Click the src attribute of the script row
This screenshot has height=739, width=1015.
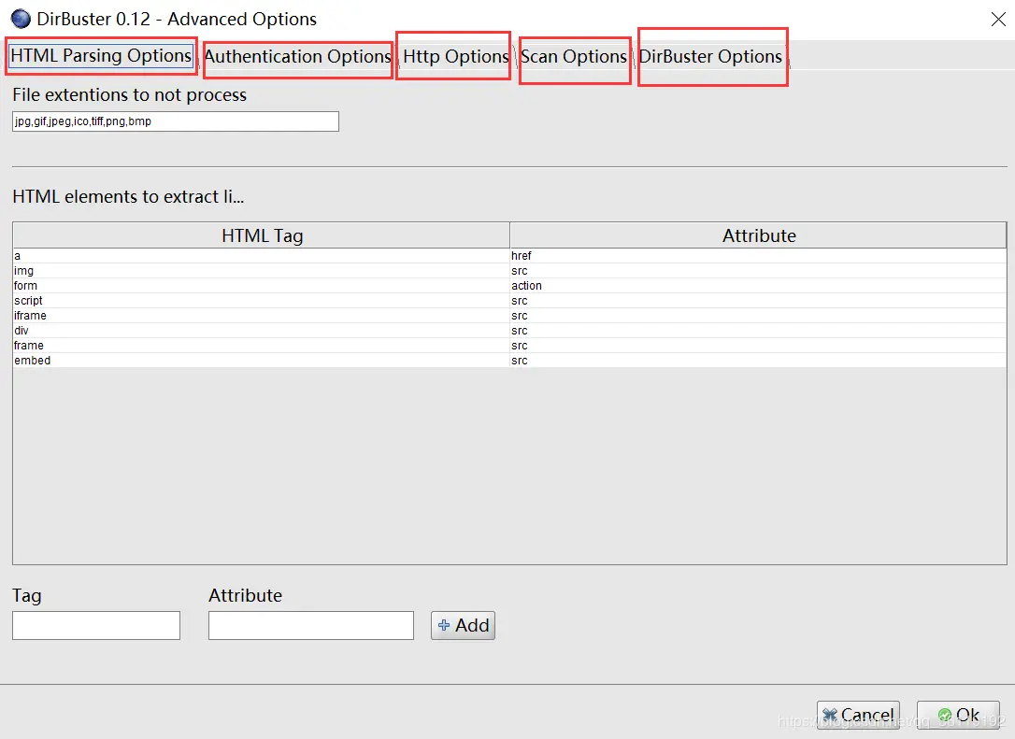click(758, 300)
